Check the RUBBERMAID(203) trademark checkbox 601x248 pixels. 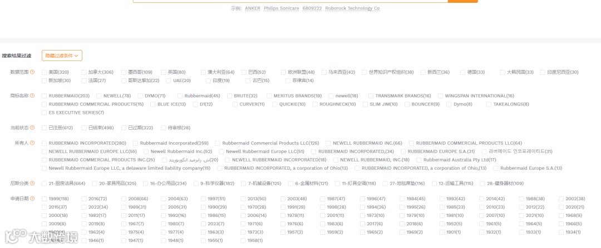[x=45, y=96]
